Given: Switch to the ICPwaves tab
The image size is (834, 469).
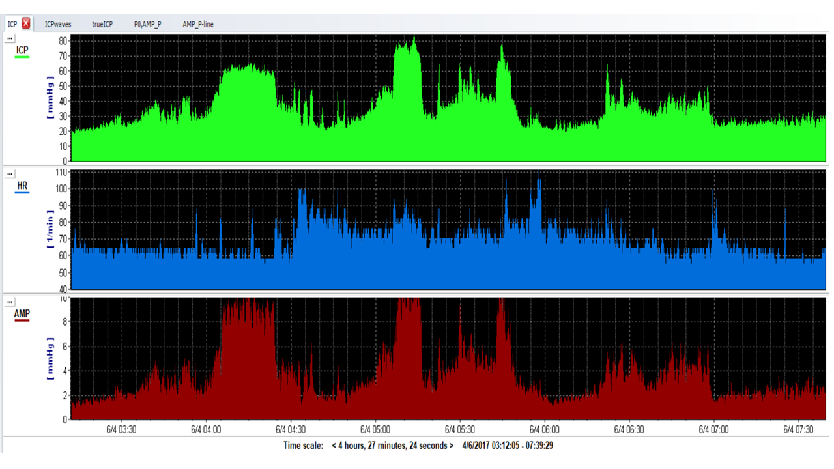Looking at the screenshot, I should point(58,25).
